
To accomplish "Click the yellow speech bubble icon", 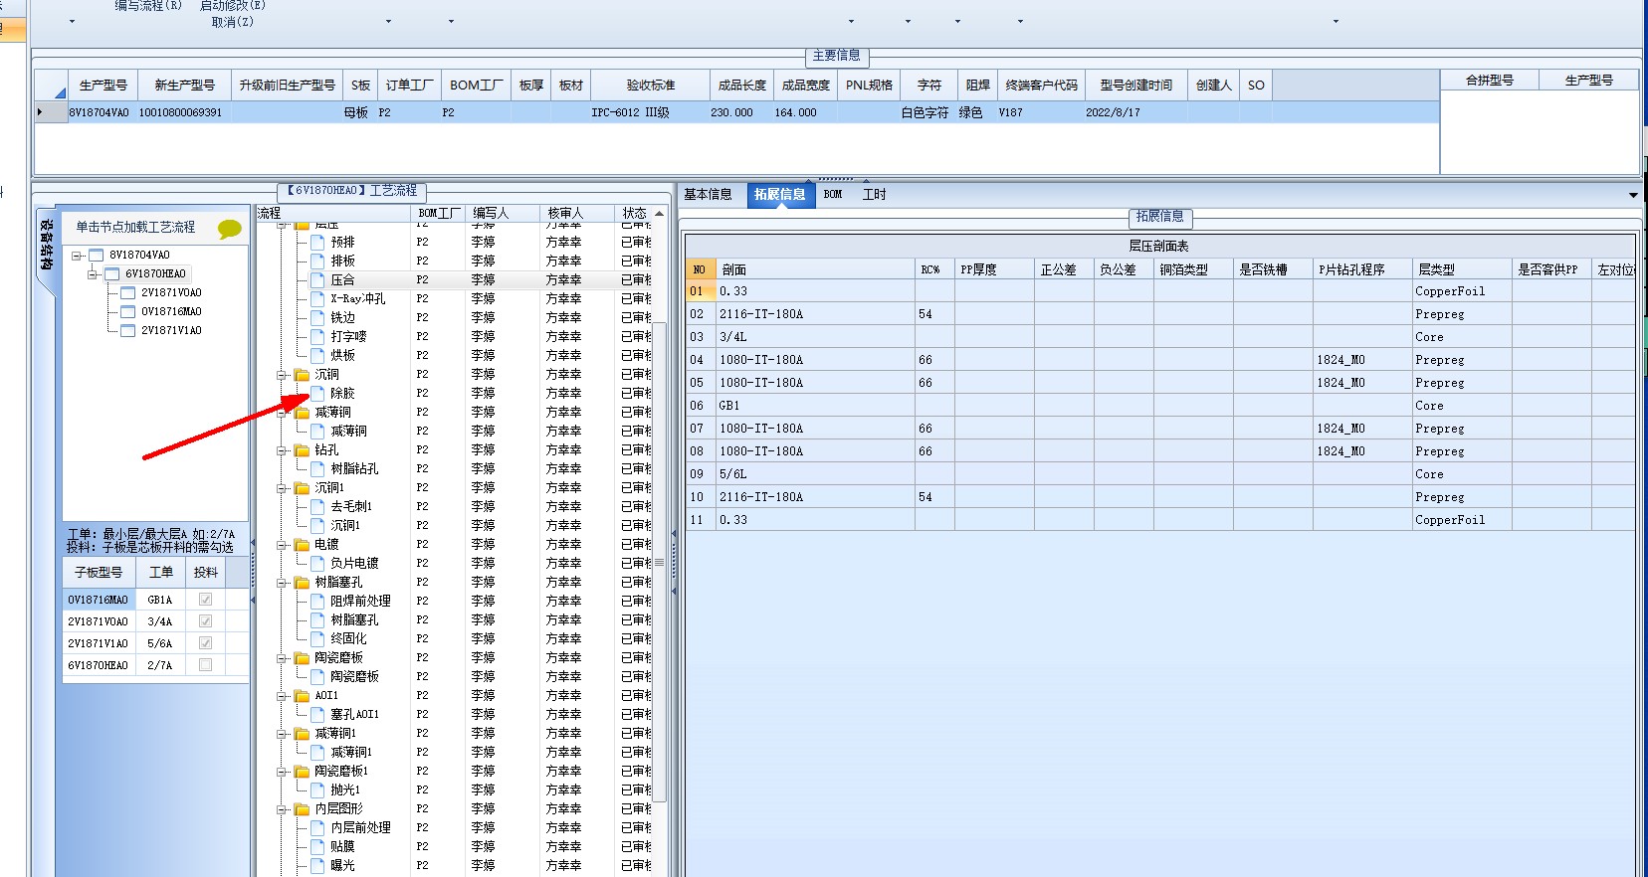I will pyautogui.click(x=230, y=229).
